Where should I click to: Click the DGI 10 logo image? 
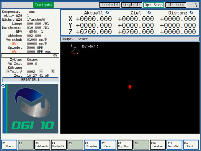[30, 109]
